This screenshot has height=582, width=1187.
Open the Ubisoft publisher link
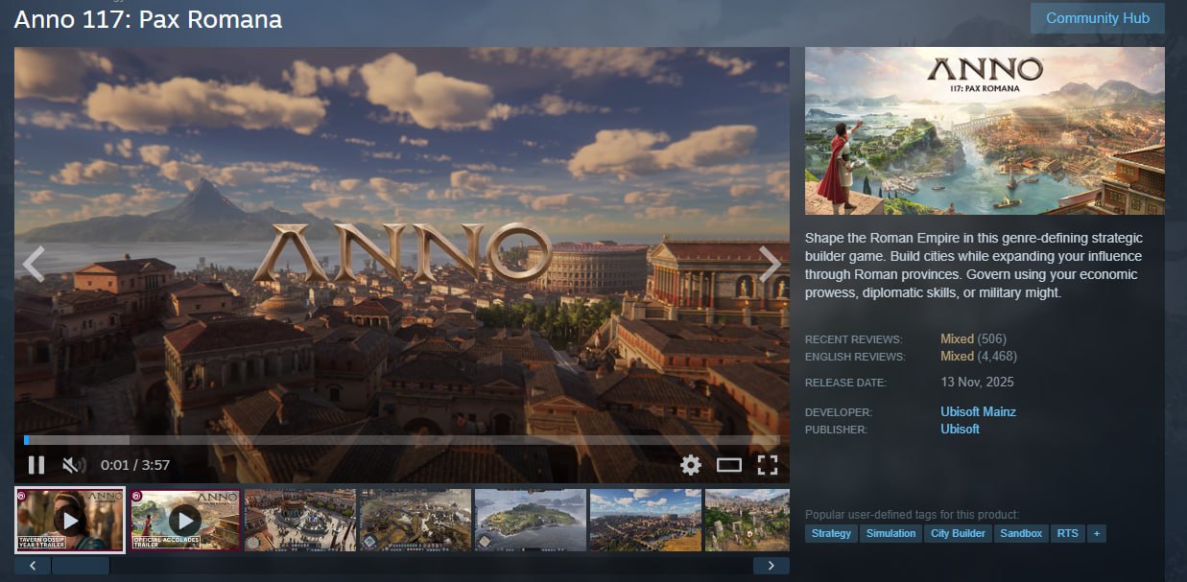point(960,429)
